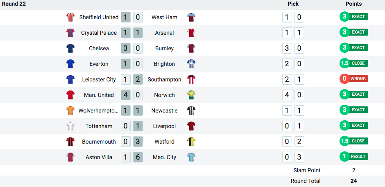Screen dimensions: 385x187
Task: Click the Watford yellow-black jersey icon
Action: pos(191,142)
